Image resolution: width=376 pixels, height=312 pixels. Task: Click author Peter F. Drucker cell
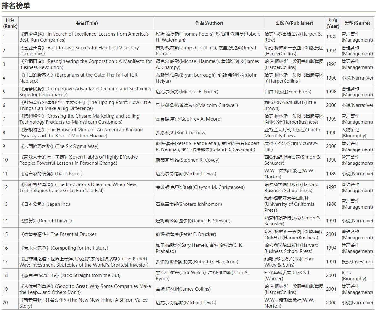click(x=209, y=234)
